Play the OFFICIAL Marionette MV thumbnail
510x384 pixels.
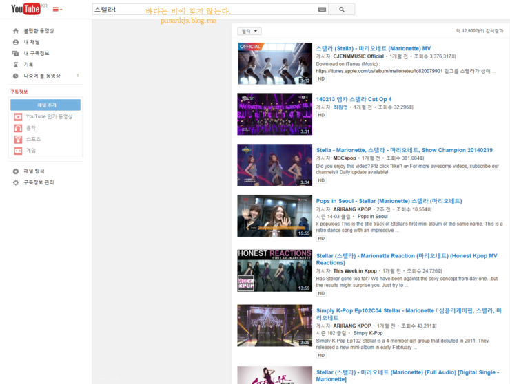click(275, 64)
